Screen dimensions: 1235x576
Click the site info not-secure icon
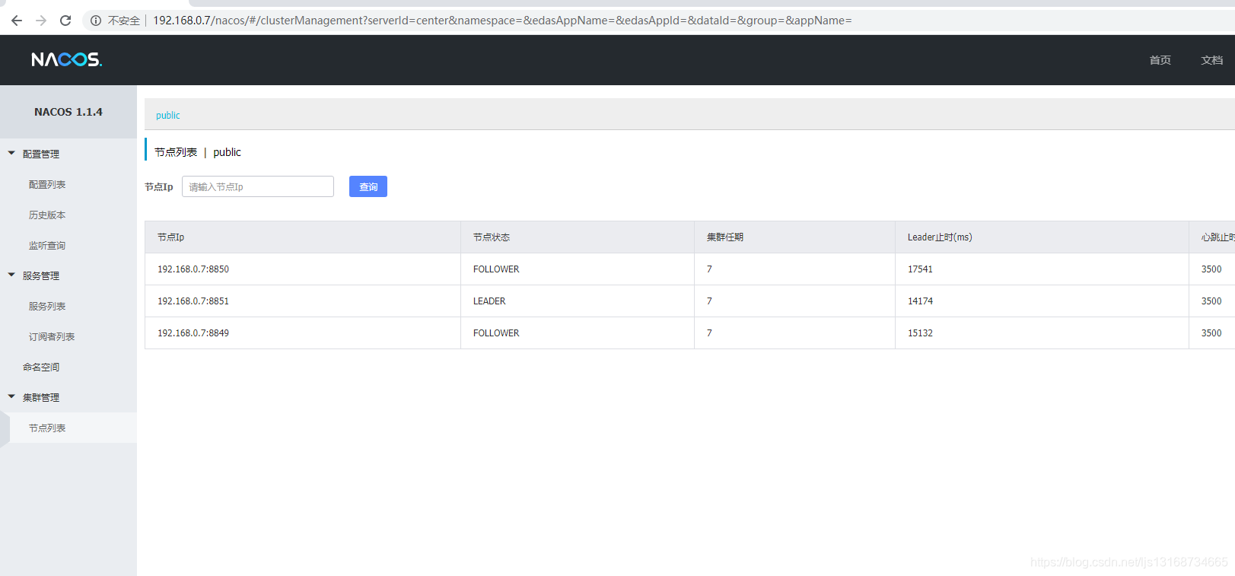coord(96,21)
